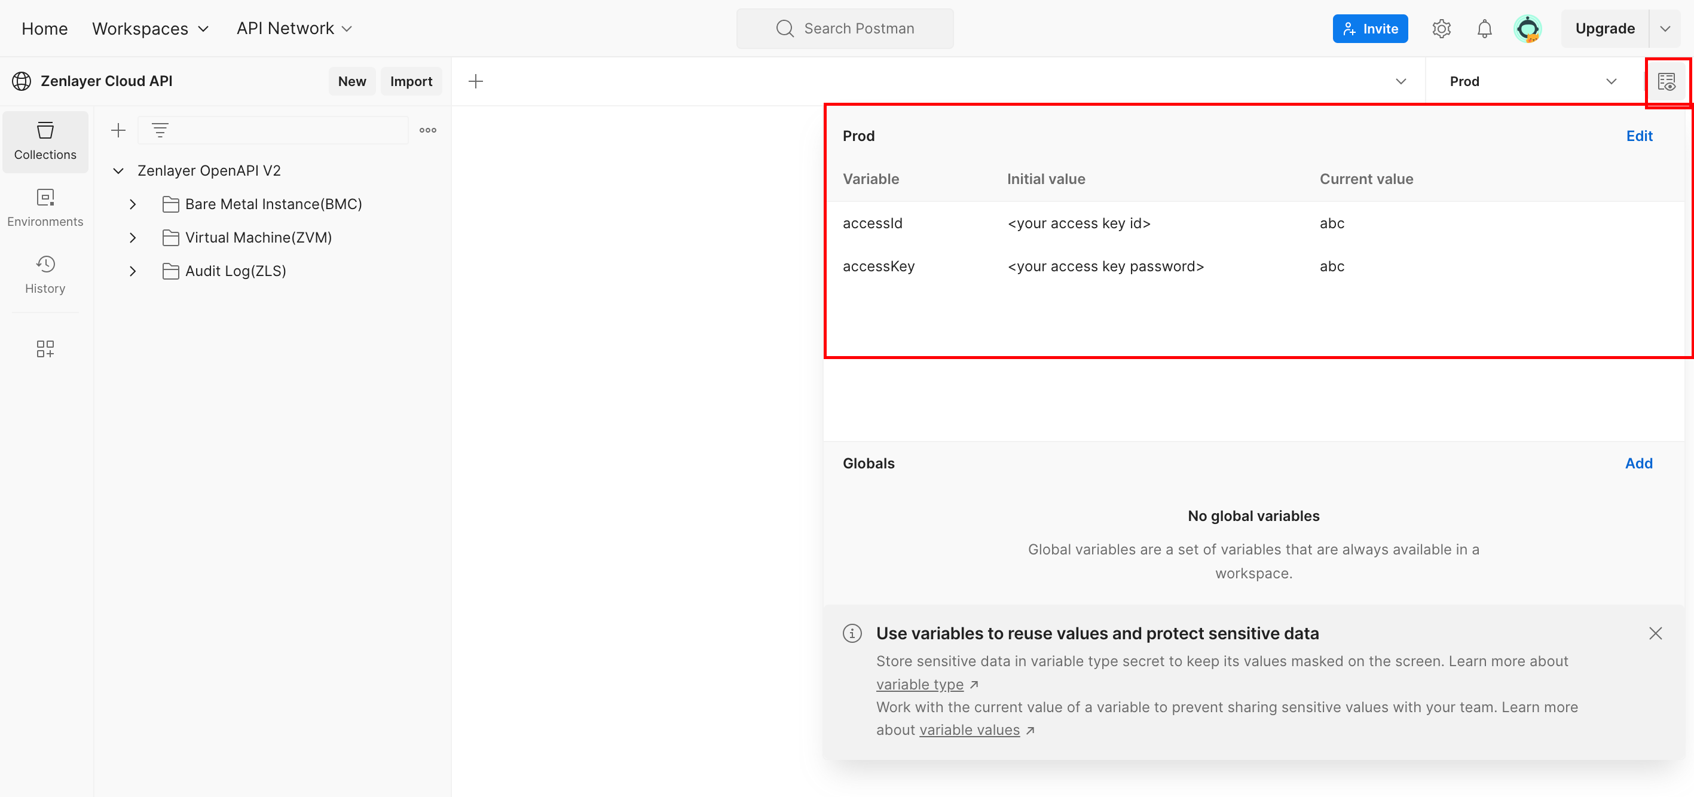Expand the Bare Metal Instance(BMC) folder
This screenshot has height=797, width=1694.
(x=133, y=204)
